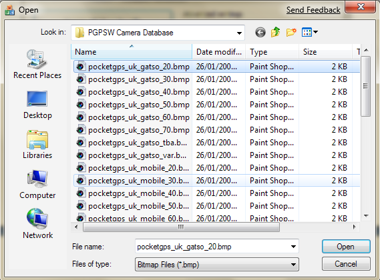Create a new folder
This screenshot has width=380, height=280.
(x=291, y=32)
